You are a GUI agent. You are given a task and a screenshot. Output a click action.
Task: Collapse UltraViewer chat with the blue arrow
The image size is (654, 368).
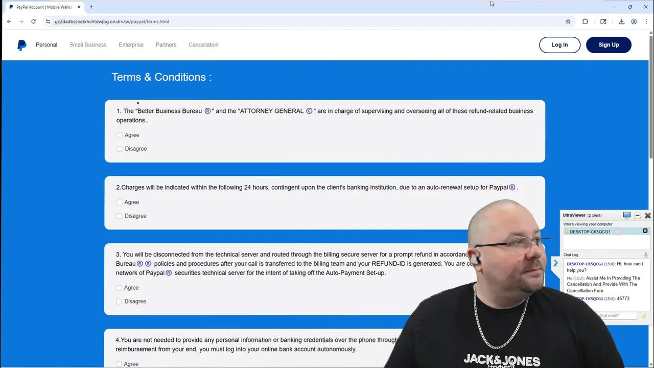pyautogui.click(x=555, y=263)
